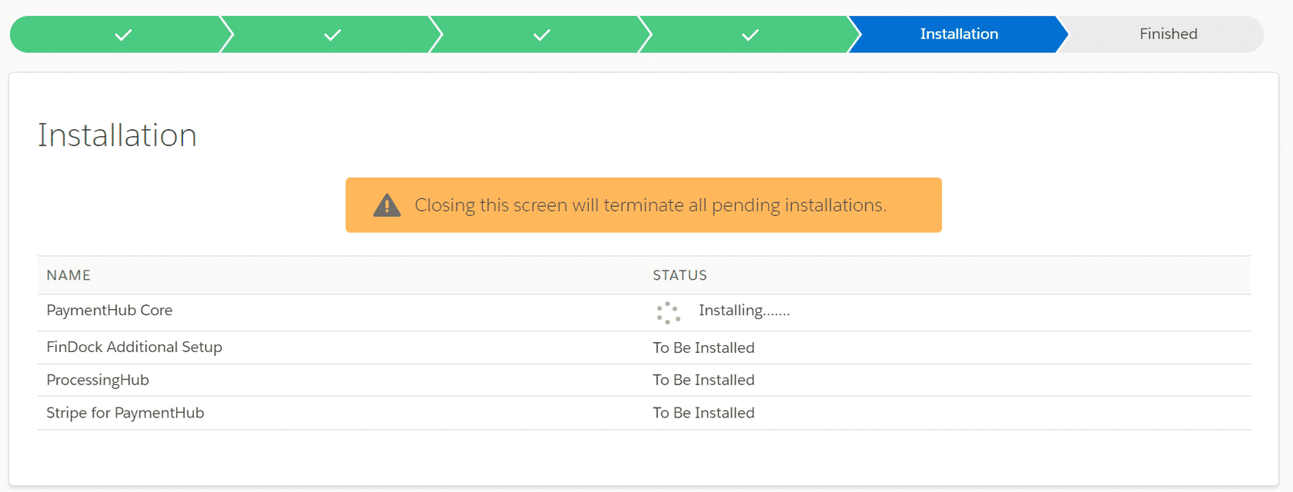
Task: Click the Installation page heading
Action: point(117,135)
